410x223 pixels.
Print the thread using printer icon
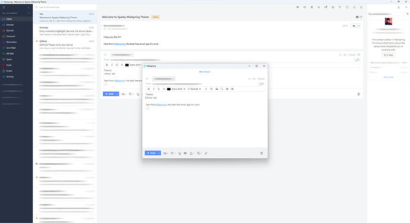[357, 17]
